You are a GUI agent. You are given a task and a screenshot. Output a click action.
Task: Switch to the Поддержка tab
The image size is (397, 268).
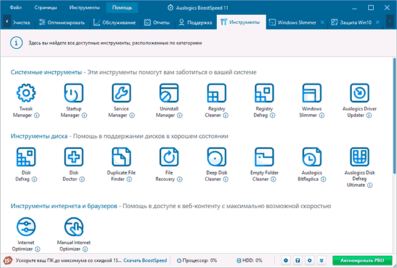coord(195,23)
